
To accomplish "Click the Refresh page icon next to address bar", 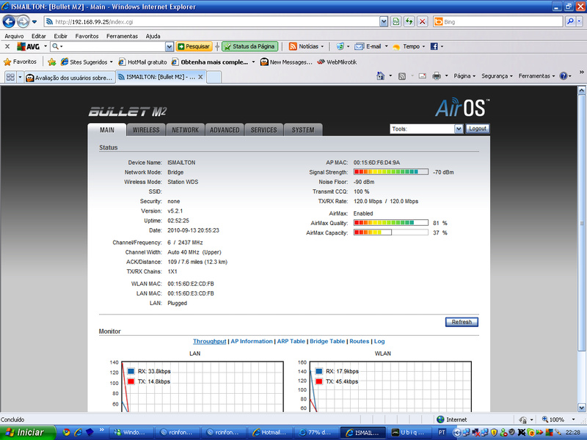I will pyautogui.click(x=409, y=22).
